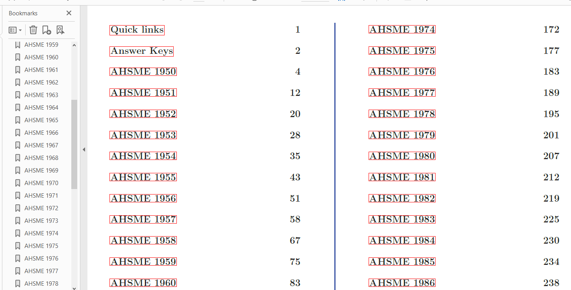Open the Quick links link

(x=137, y=30)
